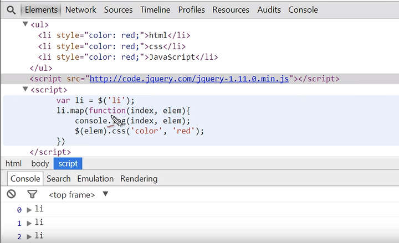Click the magnifier inspect-element icon
This screenshot has width=399, height=243.
click(11, 10)
